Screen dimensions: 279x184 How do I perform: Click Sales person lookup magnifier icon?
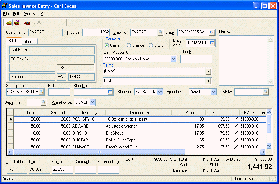(41, 92)
